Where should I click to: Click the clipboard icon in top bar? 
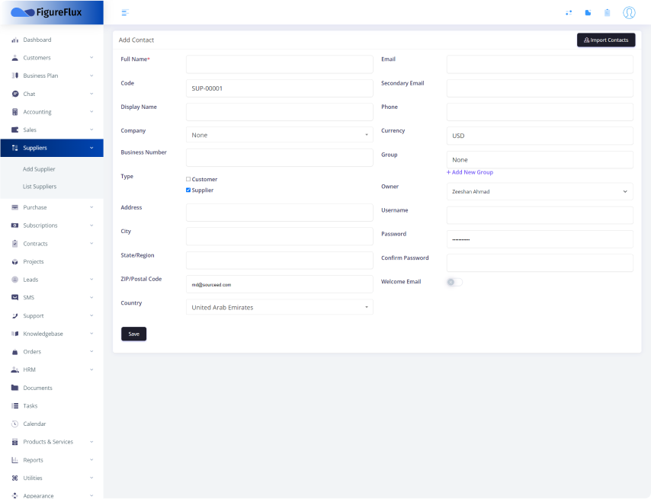(607, 12)
